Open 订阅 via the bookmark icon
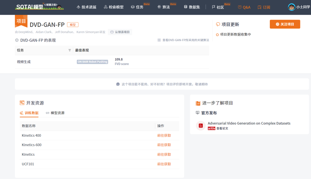The image size is (311, 179). click(259, 7)
